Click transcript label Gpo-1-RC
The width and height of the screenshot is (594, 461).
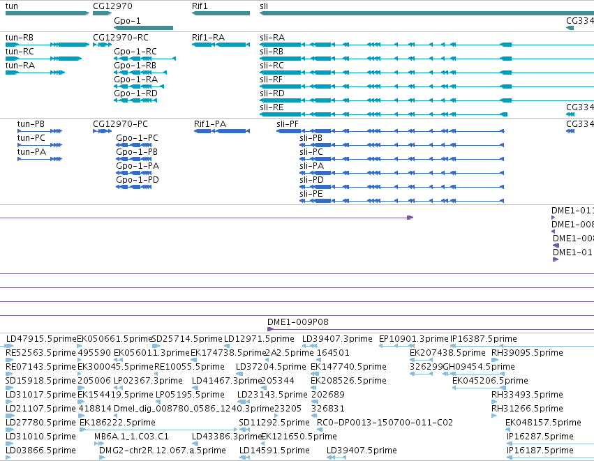click(x=135, y=52)
